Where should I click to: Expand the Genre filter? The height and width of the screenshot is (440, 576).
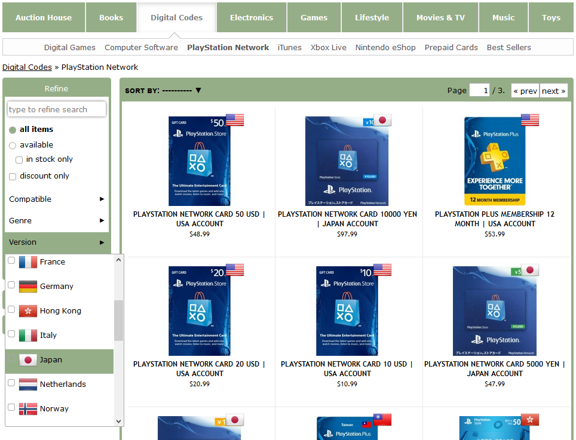coord(57,221)
